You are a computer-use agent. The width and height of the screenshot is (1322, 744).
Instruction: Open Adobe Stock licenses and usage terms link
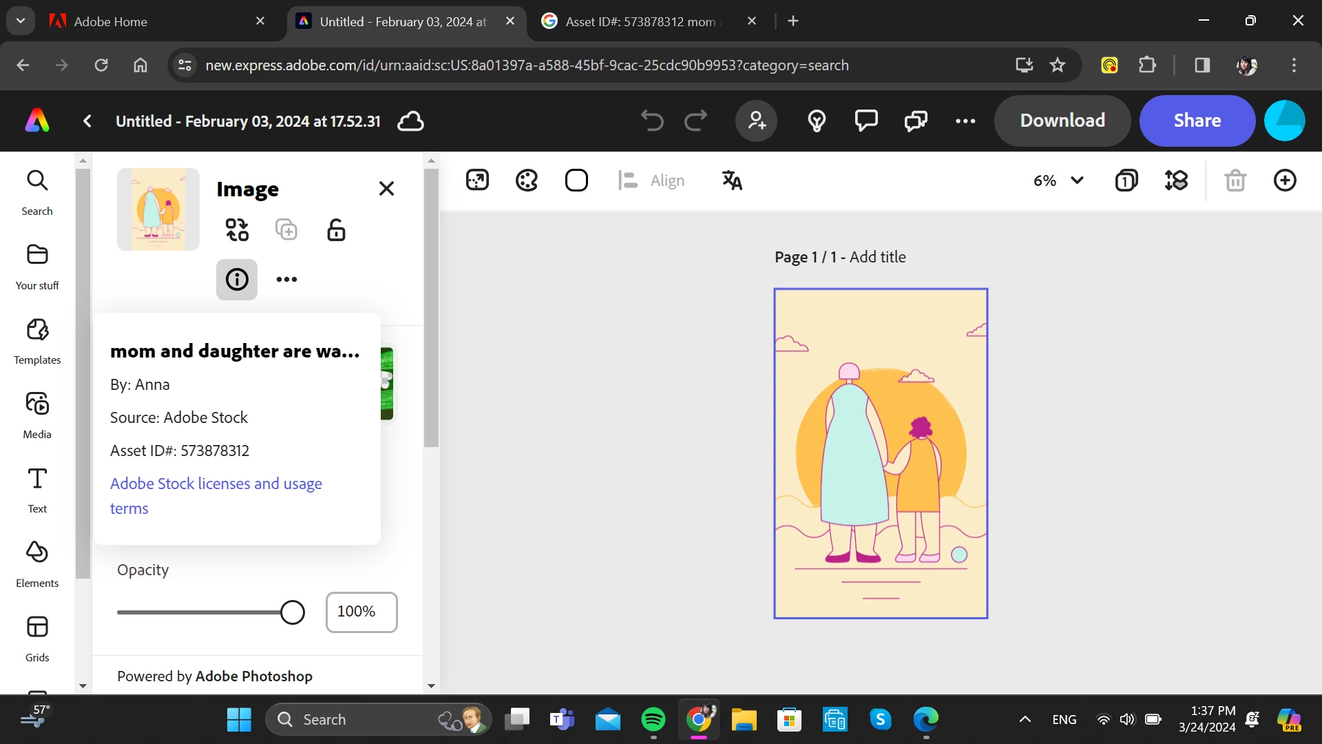[x=216, y=484]
